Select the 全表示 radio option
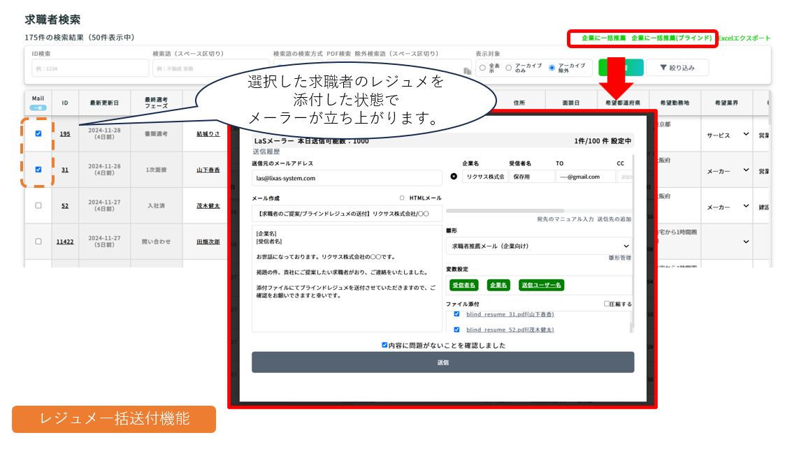 point(482,68)
